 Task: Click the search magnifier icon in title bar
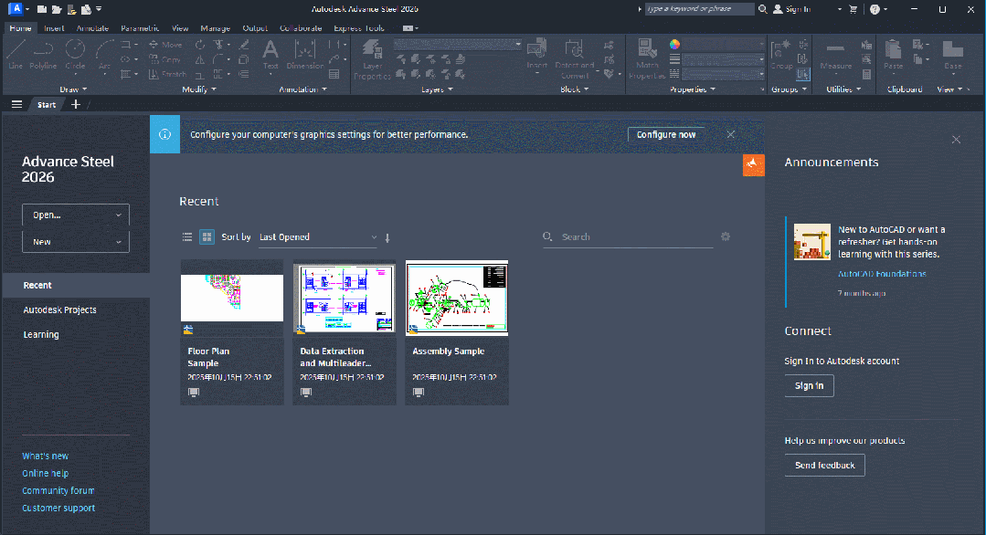coord(763,9)
